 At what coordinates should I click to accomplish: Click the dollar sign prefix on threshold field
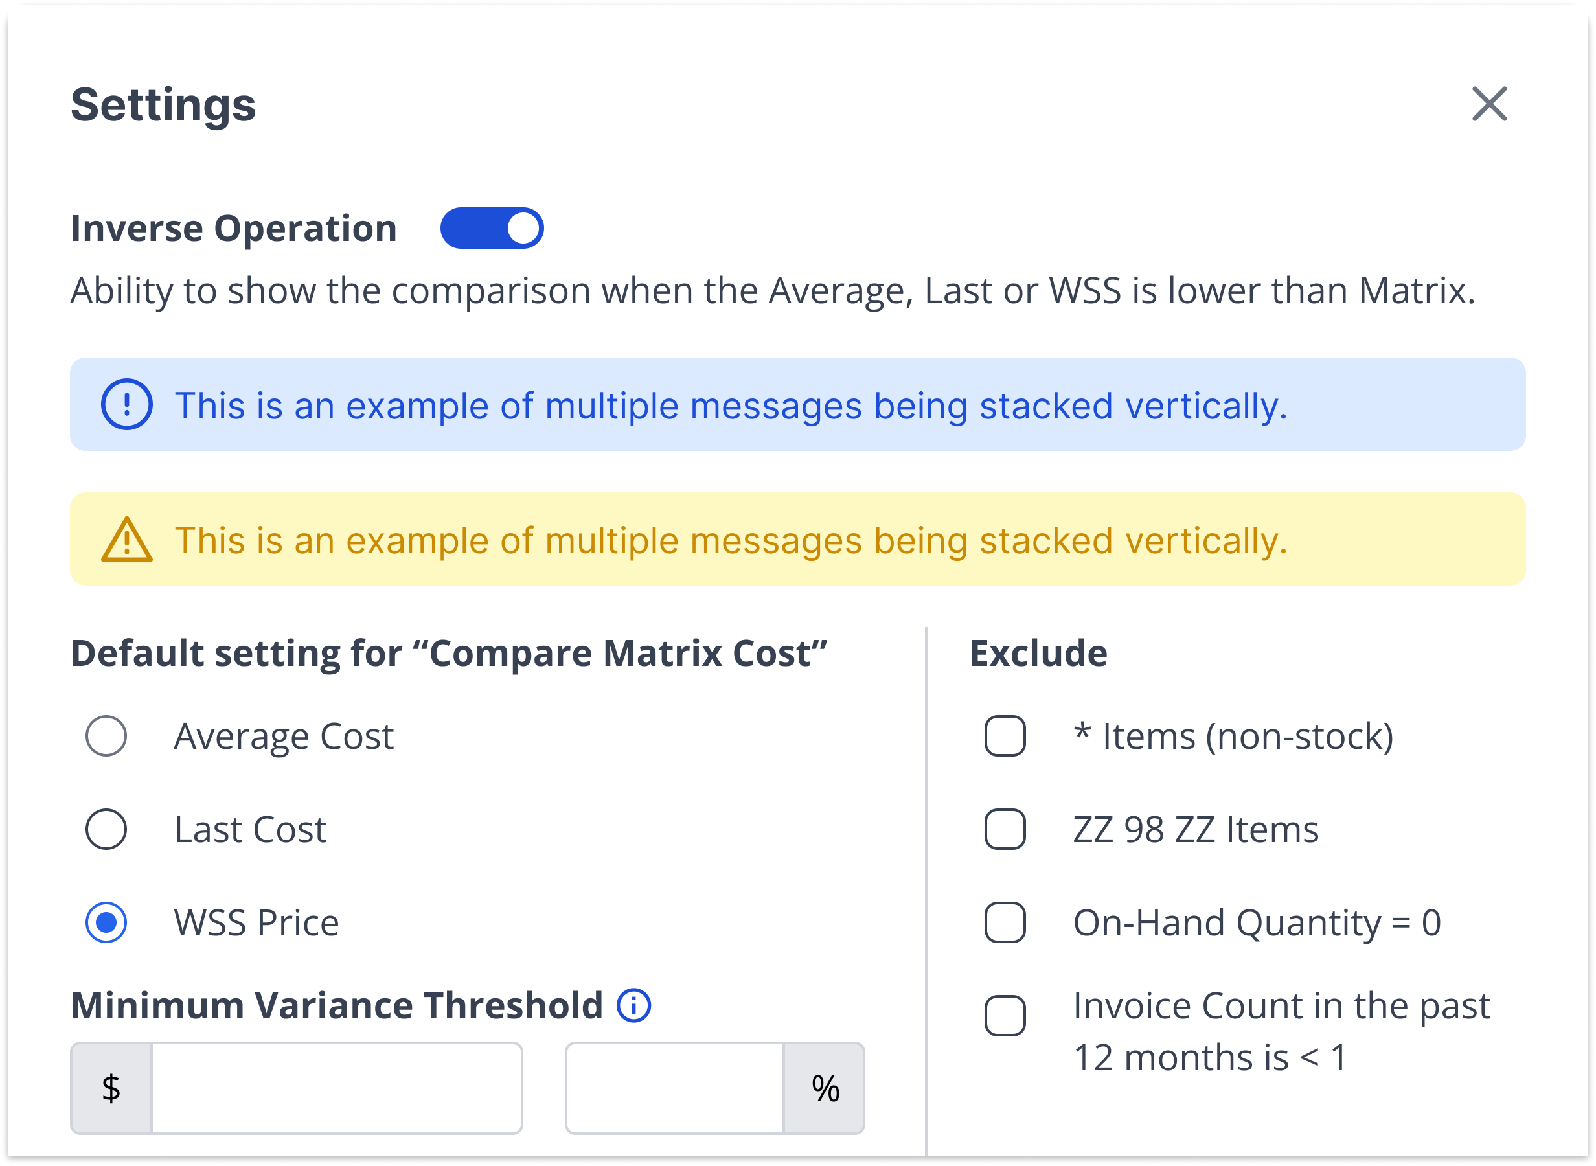click(111, 1088)
